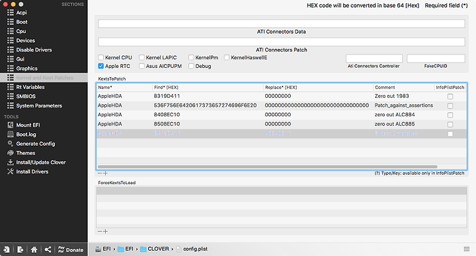This screenshot has width=476, height=256.
Task: Select the highlighted Expect 2 matches row
Action: click(282, 133)
